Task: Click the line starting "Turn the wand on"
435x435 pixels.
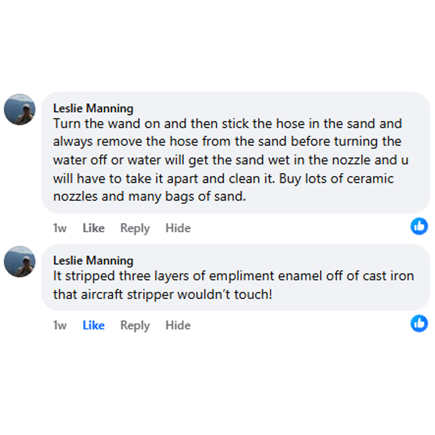Action: click(227, 123)
